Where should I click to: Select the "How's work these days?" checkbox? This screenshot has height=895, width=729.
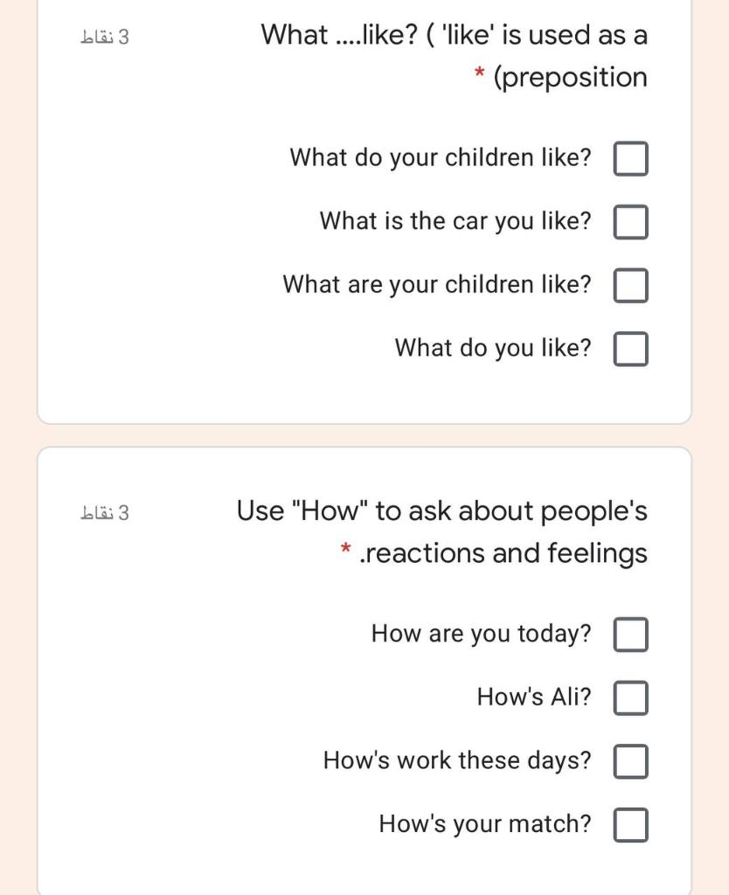(630, 761)
